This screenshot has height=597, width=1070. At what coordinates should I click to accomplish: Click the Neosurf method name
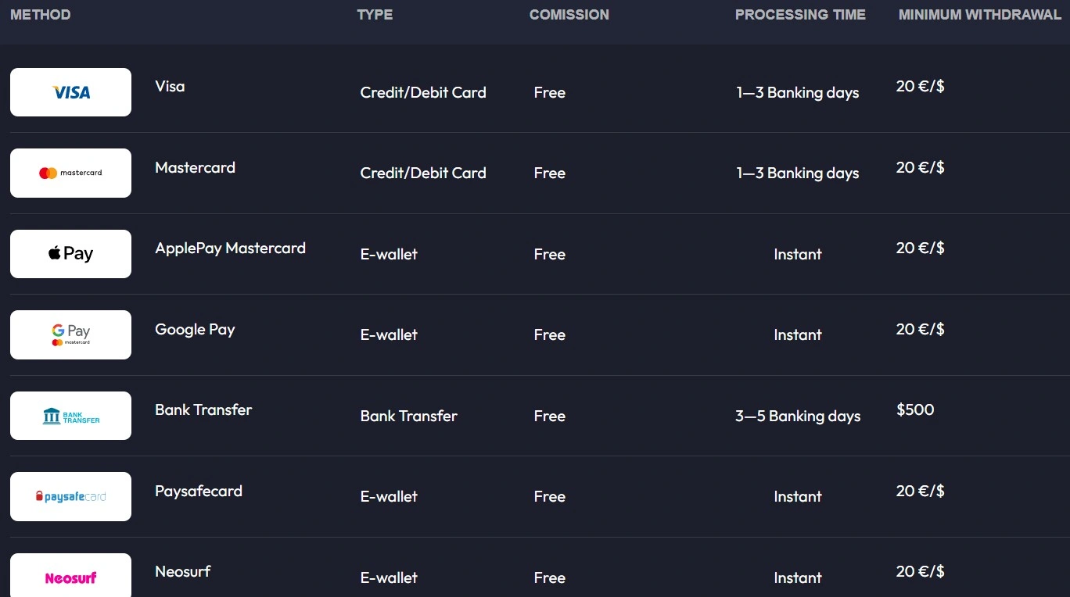point(183,571)
